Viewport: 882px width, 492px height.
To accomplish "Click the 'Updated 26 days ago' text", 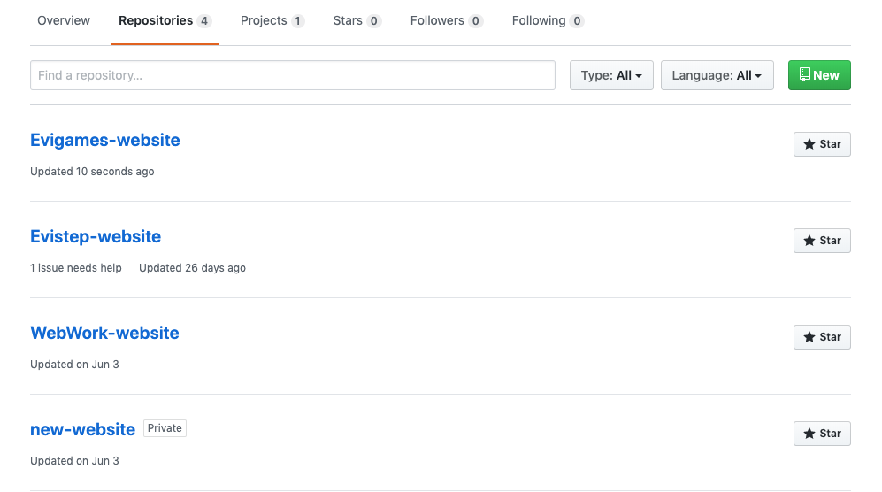I will click(x=192, y=268).
